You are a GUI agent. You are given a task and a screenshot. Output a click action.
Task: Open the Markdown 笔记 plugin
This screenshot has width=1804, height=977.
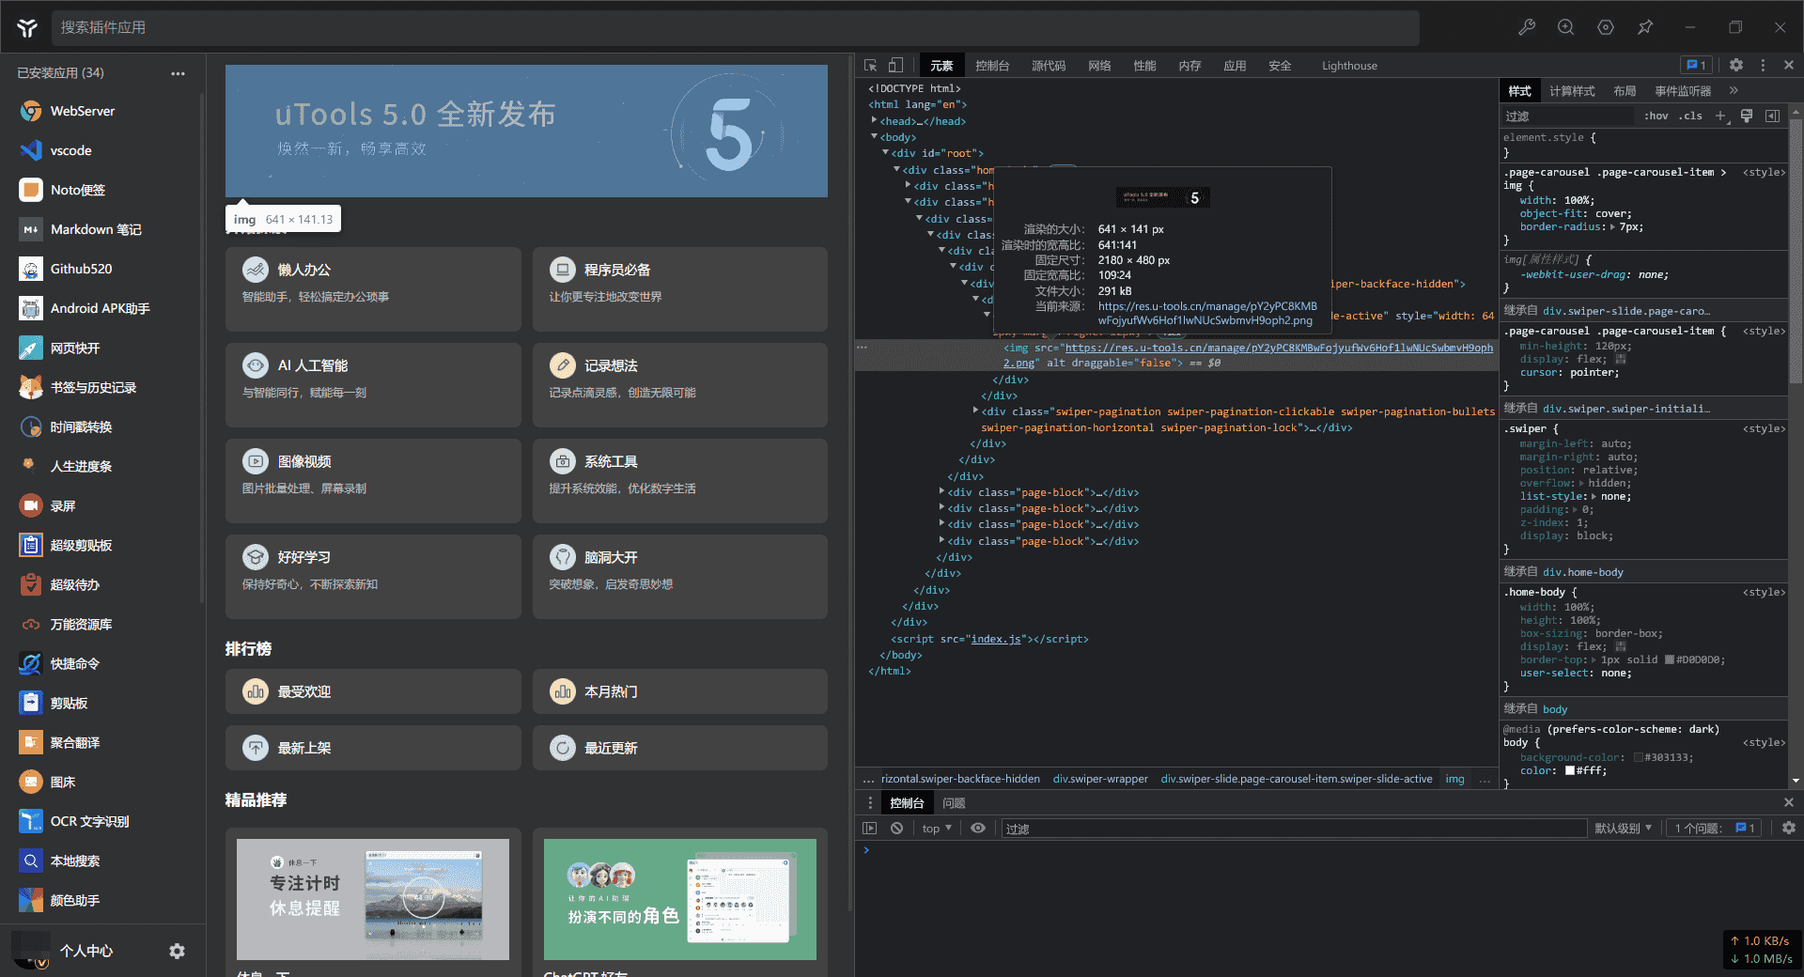[x=102, y=229]
